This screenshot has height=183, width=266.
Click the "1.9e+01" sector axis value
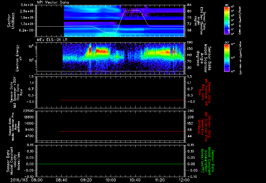pyautogui.click(x=27, y=18)
